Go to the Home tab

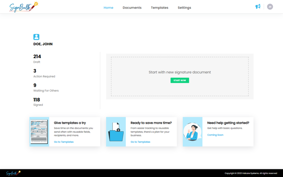click(x=108, y=7)
